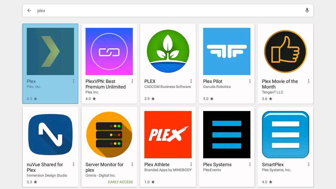Click the Plex Systems title
This screenshot has width=336, height=189.
pos(217,165)
